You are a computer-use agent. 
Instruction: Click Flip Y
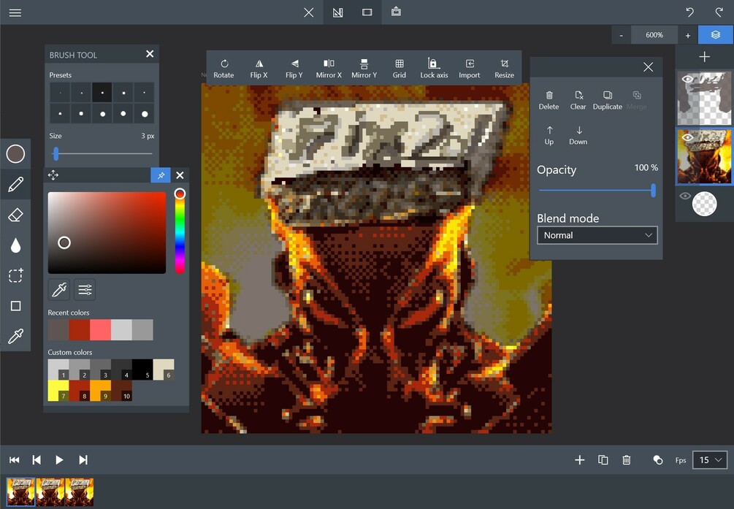[294, 69]
